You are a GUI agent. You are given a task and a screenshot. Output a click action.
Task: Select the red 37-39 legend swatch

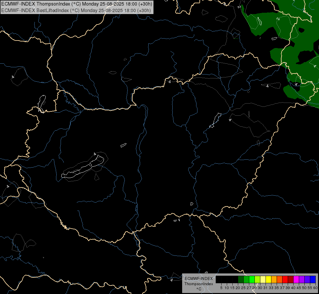[285, 279]
